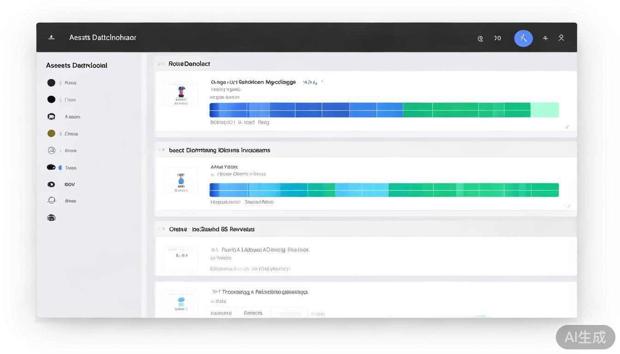The width and height of the screenshot is (620, 354).
Task: Select the black radio dot beside Rams
Action: pos(51,83)
